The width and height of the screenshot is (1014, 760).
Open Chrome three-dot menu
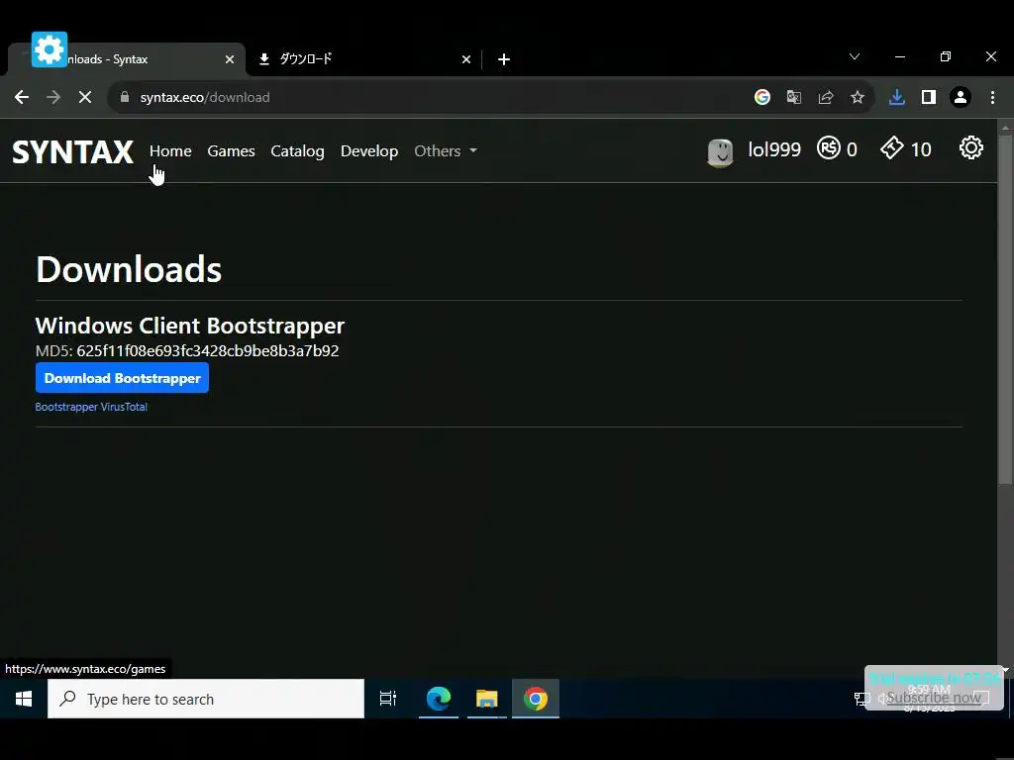(x=992, y=98)
